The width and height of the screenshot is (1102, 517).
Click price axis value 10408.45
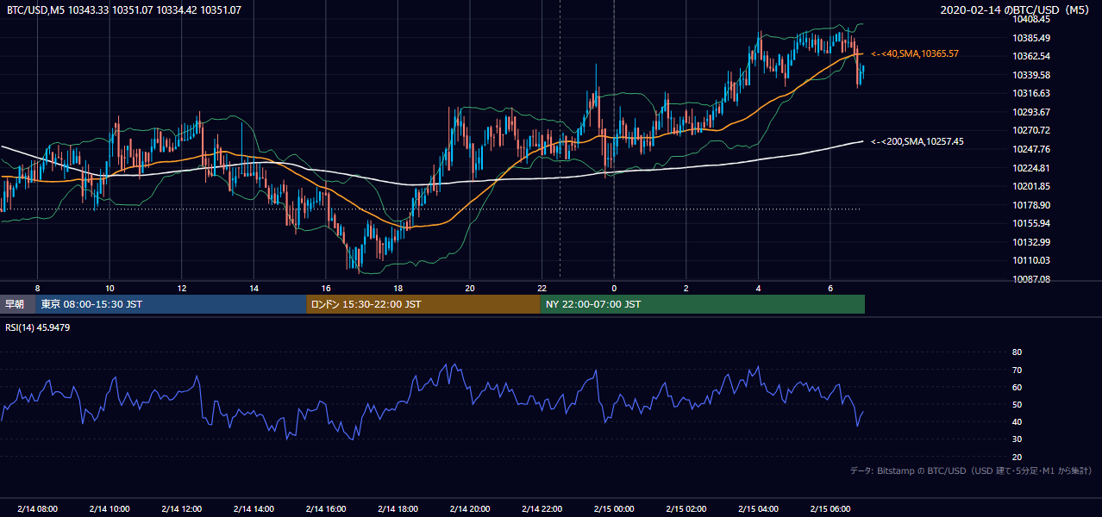click(1031, 19)
